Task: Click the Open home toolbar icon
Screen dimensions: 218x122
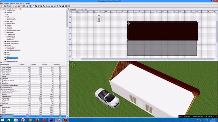Action: pyautogui.click(x=5, y=6)
